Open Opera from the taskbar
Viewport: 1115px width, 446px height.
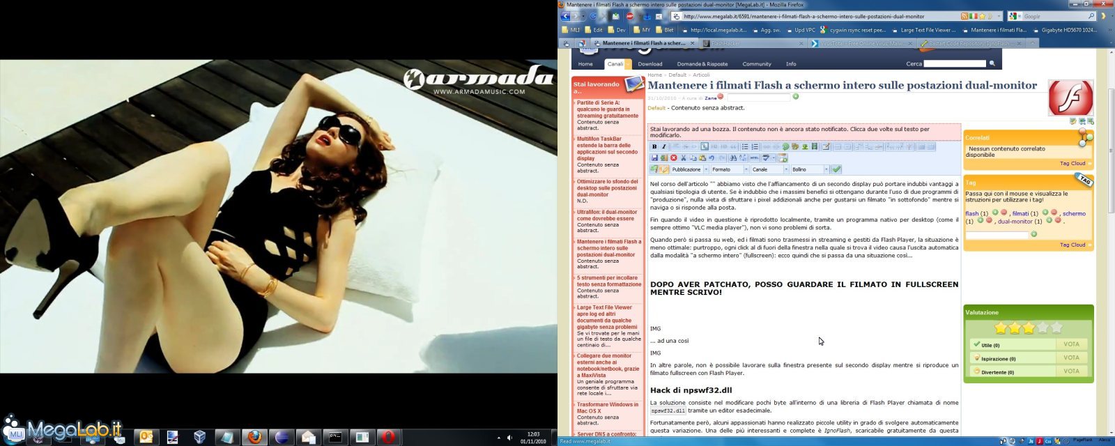(389, 437)
